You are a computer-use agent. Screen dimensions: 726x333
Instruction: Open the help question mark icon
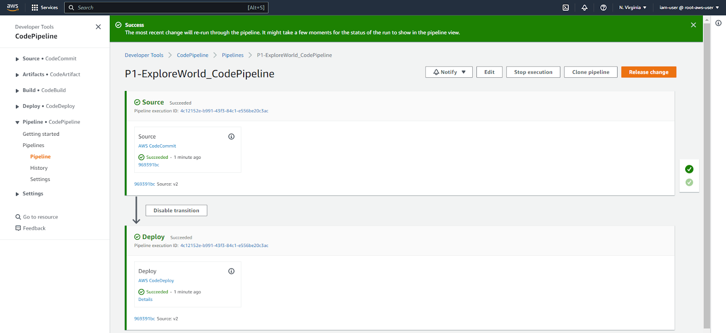pos(603,7)
